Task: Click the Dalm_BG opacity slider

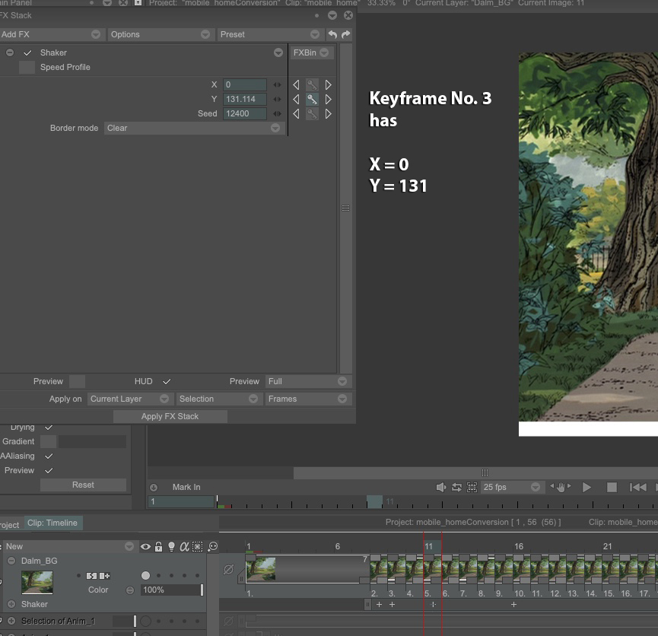Action: point(172,590)
